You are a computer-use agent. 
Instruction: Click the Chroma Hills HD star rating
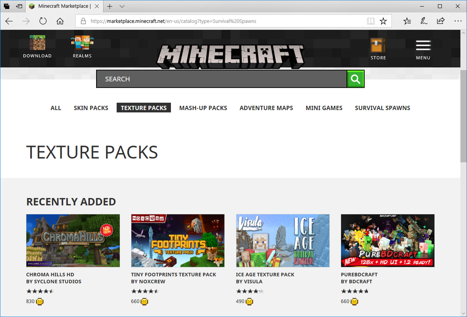point(40,291)
